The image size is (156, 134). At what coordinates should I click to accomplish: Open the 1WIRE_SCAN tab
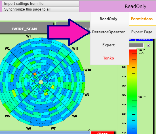pyautogui.click(x=24, y=29)
